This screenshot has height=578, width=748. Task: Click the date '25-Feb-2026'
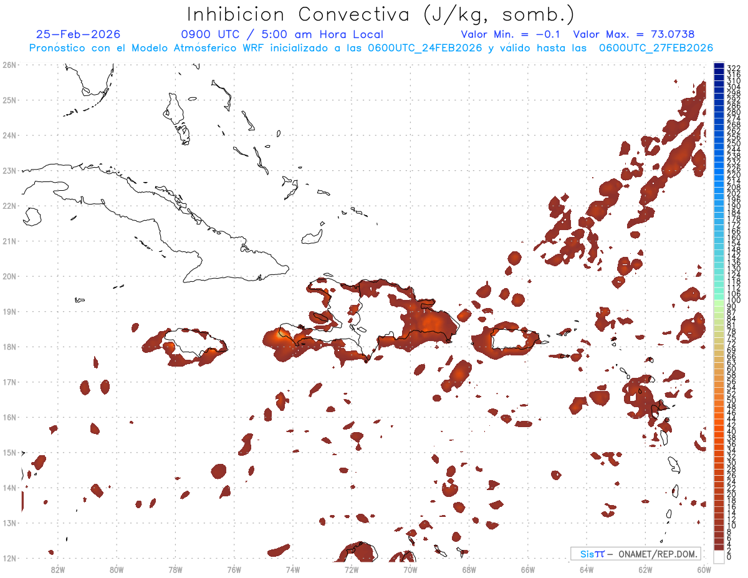click(x=79, y=34)
